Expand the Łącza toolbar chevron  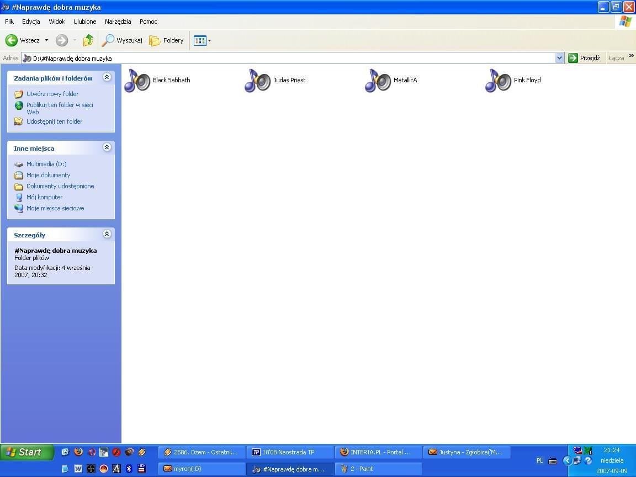pyautogui.click(x=631, y=56)
